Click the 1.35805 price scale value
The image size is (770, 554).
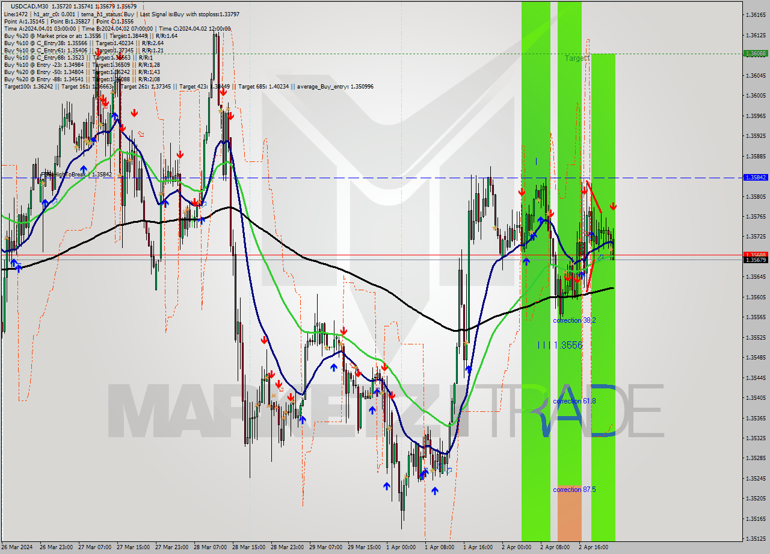click(x=756, y=196)
